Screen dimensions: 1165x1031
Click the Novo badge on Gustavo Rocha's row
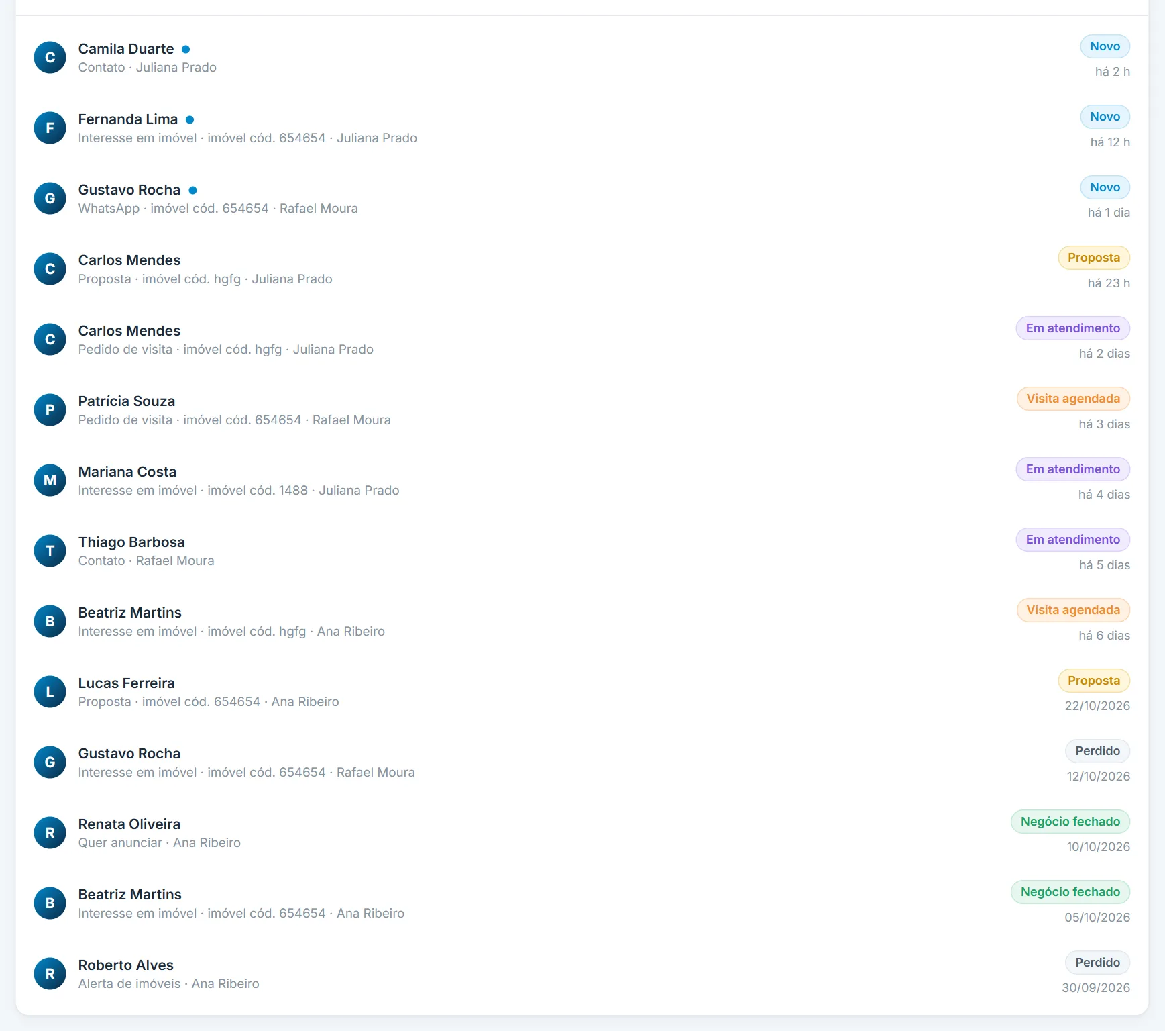[x=1105, y=187]
